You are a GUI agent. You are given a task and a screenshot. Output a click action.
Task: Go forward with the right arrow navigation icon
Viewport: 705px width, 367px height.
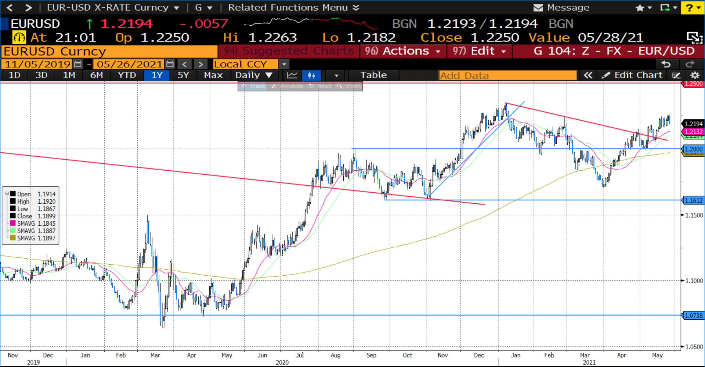(x=28, y=7)
